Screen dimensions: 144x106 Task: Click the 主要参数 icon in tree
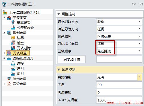coord(9,18)
